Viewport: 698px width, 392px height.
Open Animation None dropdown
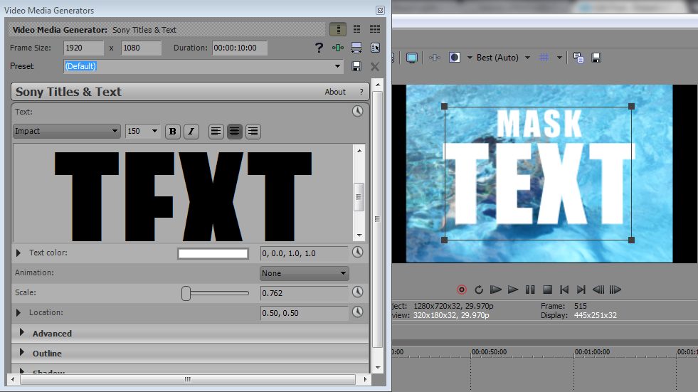(x=304, y=273)
